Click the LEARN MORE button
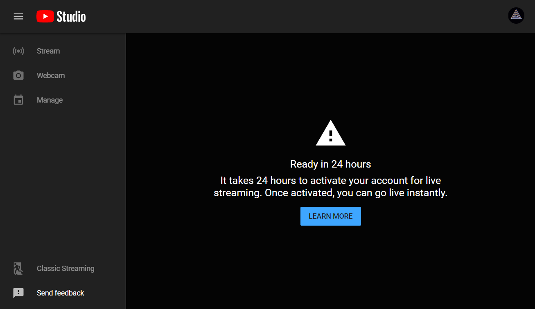 tap(330, 216)
